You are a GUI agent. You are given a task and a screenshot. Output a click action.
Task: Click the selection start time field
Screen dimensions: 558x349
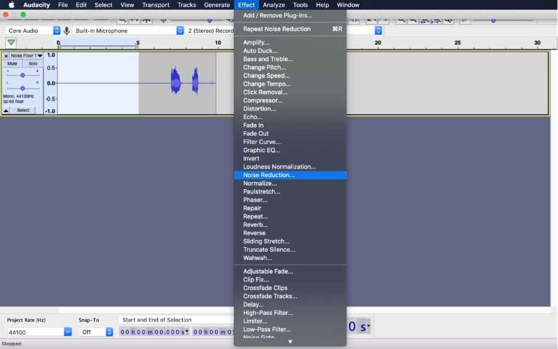tap(154, 332)
